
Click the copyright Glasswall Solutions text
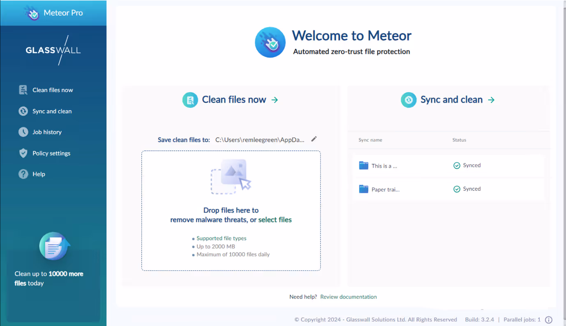[x=376, y=319]
